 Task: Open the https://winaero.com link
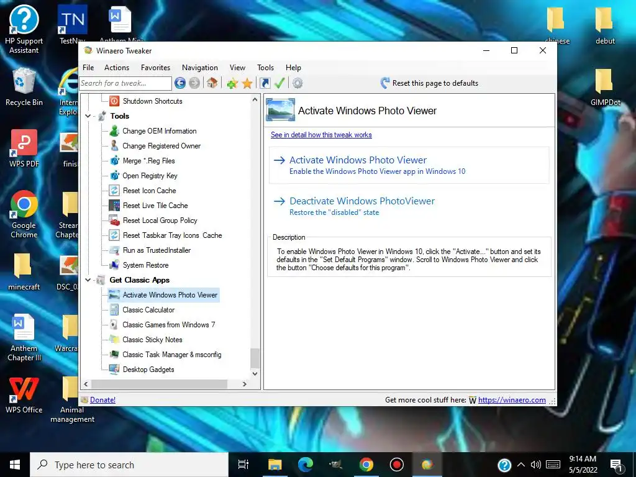coord(512,400)
